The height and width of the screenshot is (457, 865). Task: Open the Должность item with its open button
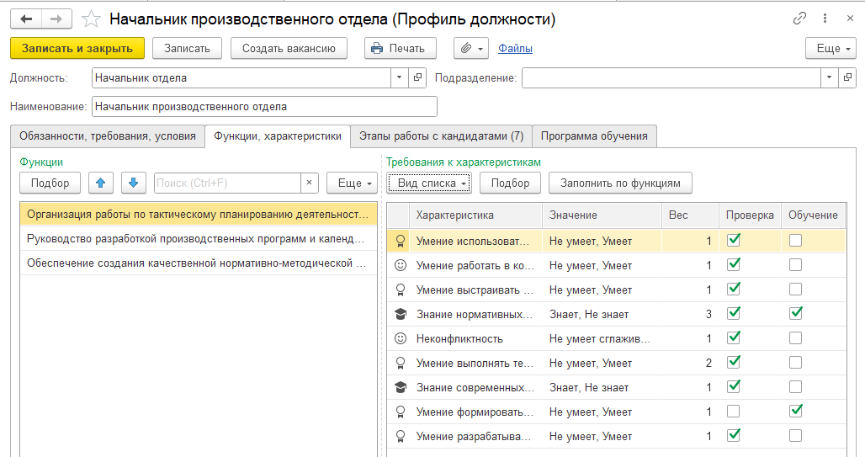417,77
